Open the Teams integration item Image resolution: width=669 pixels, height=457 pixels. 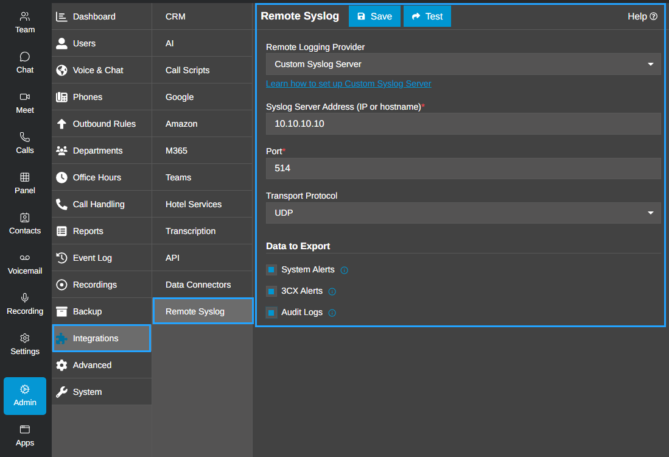[x=202, y=178]
